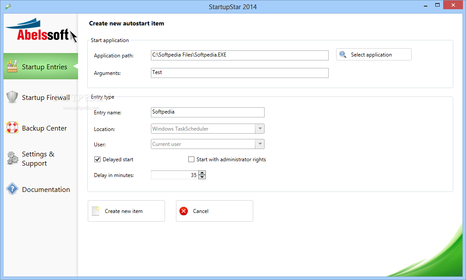Click the red X icon on Cancel

coord(184,211)
